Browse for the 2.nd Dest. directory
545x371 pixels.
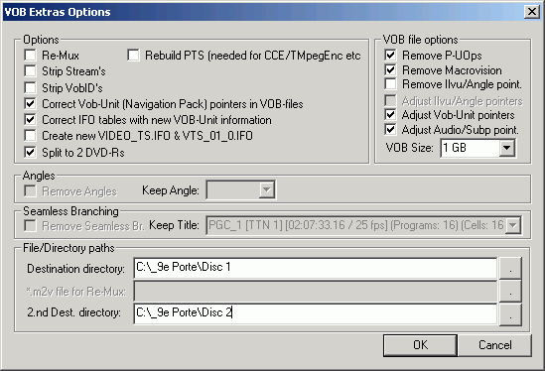[510, 314]
